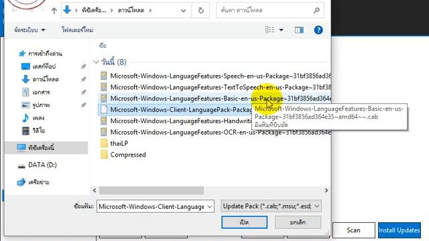Select the TextToSpeech-en-us-Package cab file
This screenshot has width=429, height=241.
coord(214,87)
